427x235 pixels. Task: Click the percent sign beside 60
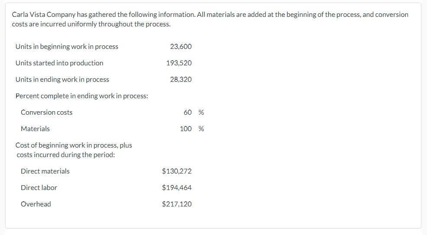pyautogui.click(x=201, y=113)
